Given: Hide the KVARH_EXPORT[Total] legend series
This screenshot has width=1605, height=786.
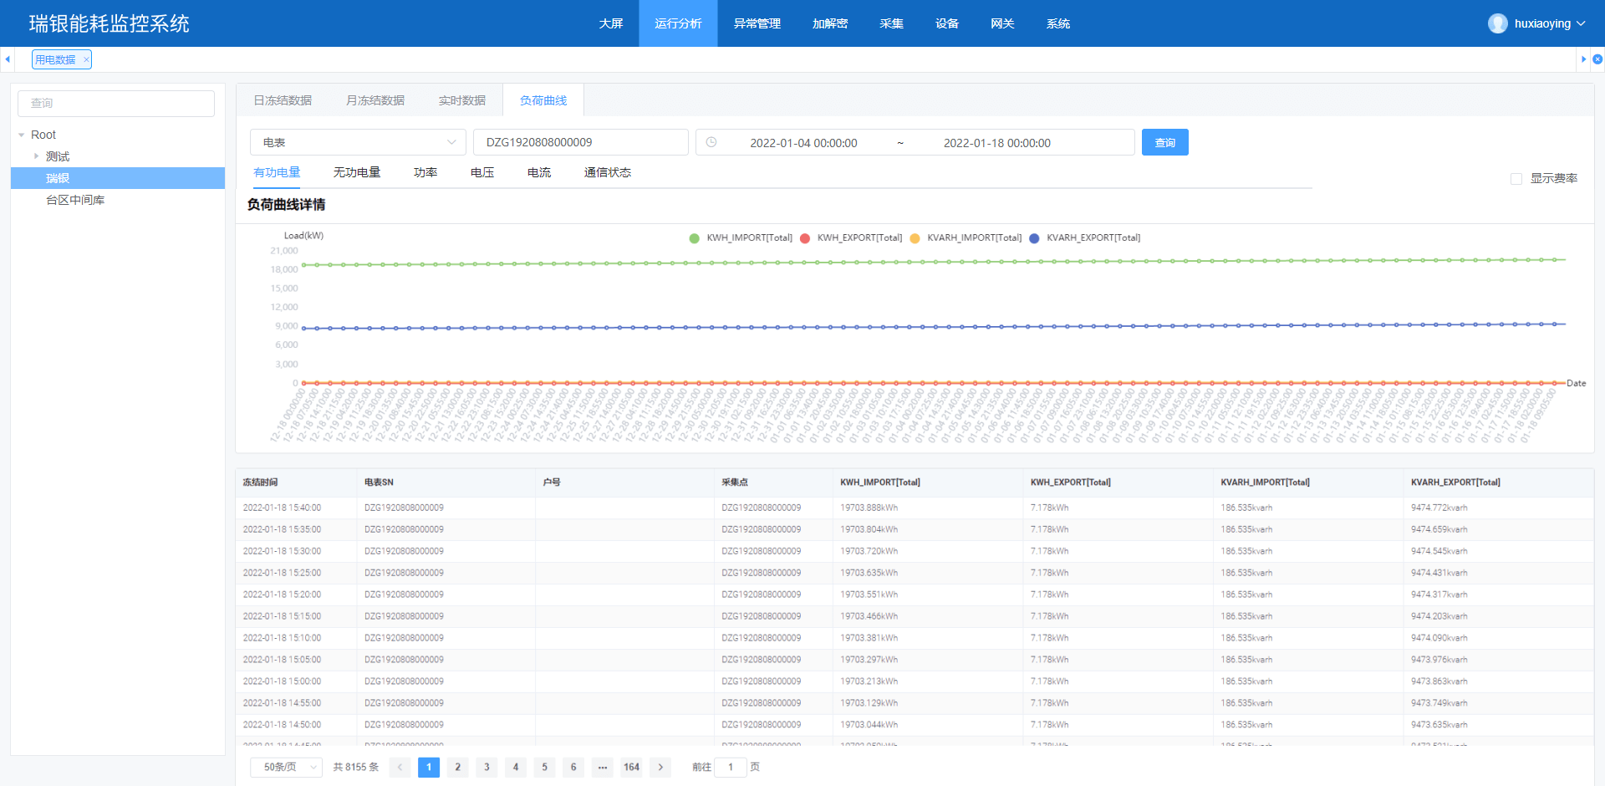Looking at the screenshot, I should (1034, 238).
